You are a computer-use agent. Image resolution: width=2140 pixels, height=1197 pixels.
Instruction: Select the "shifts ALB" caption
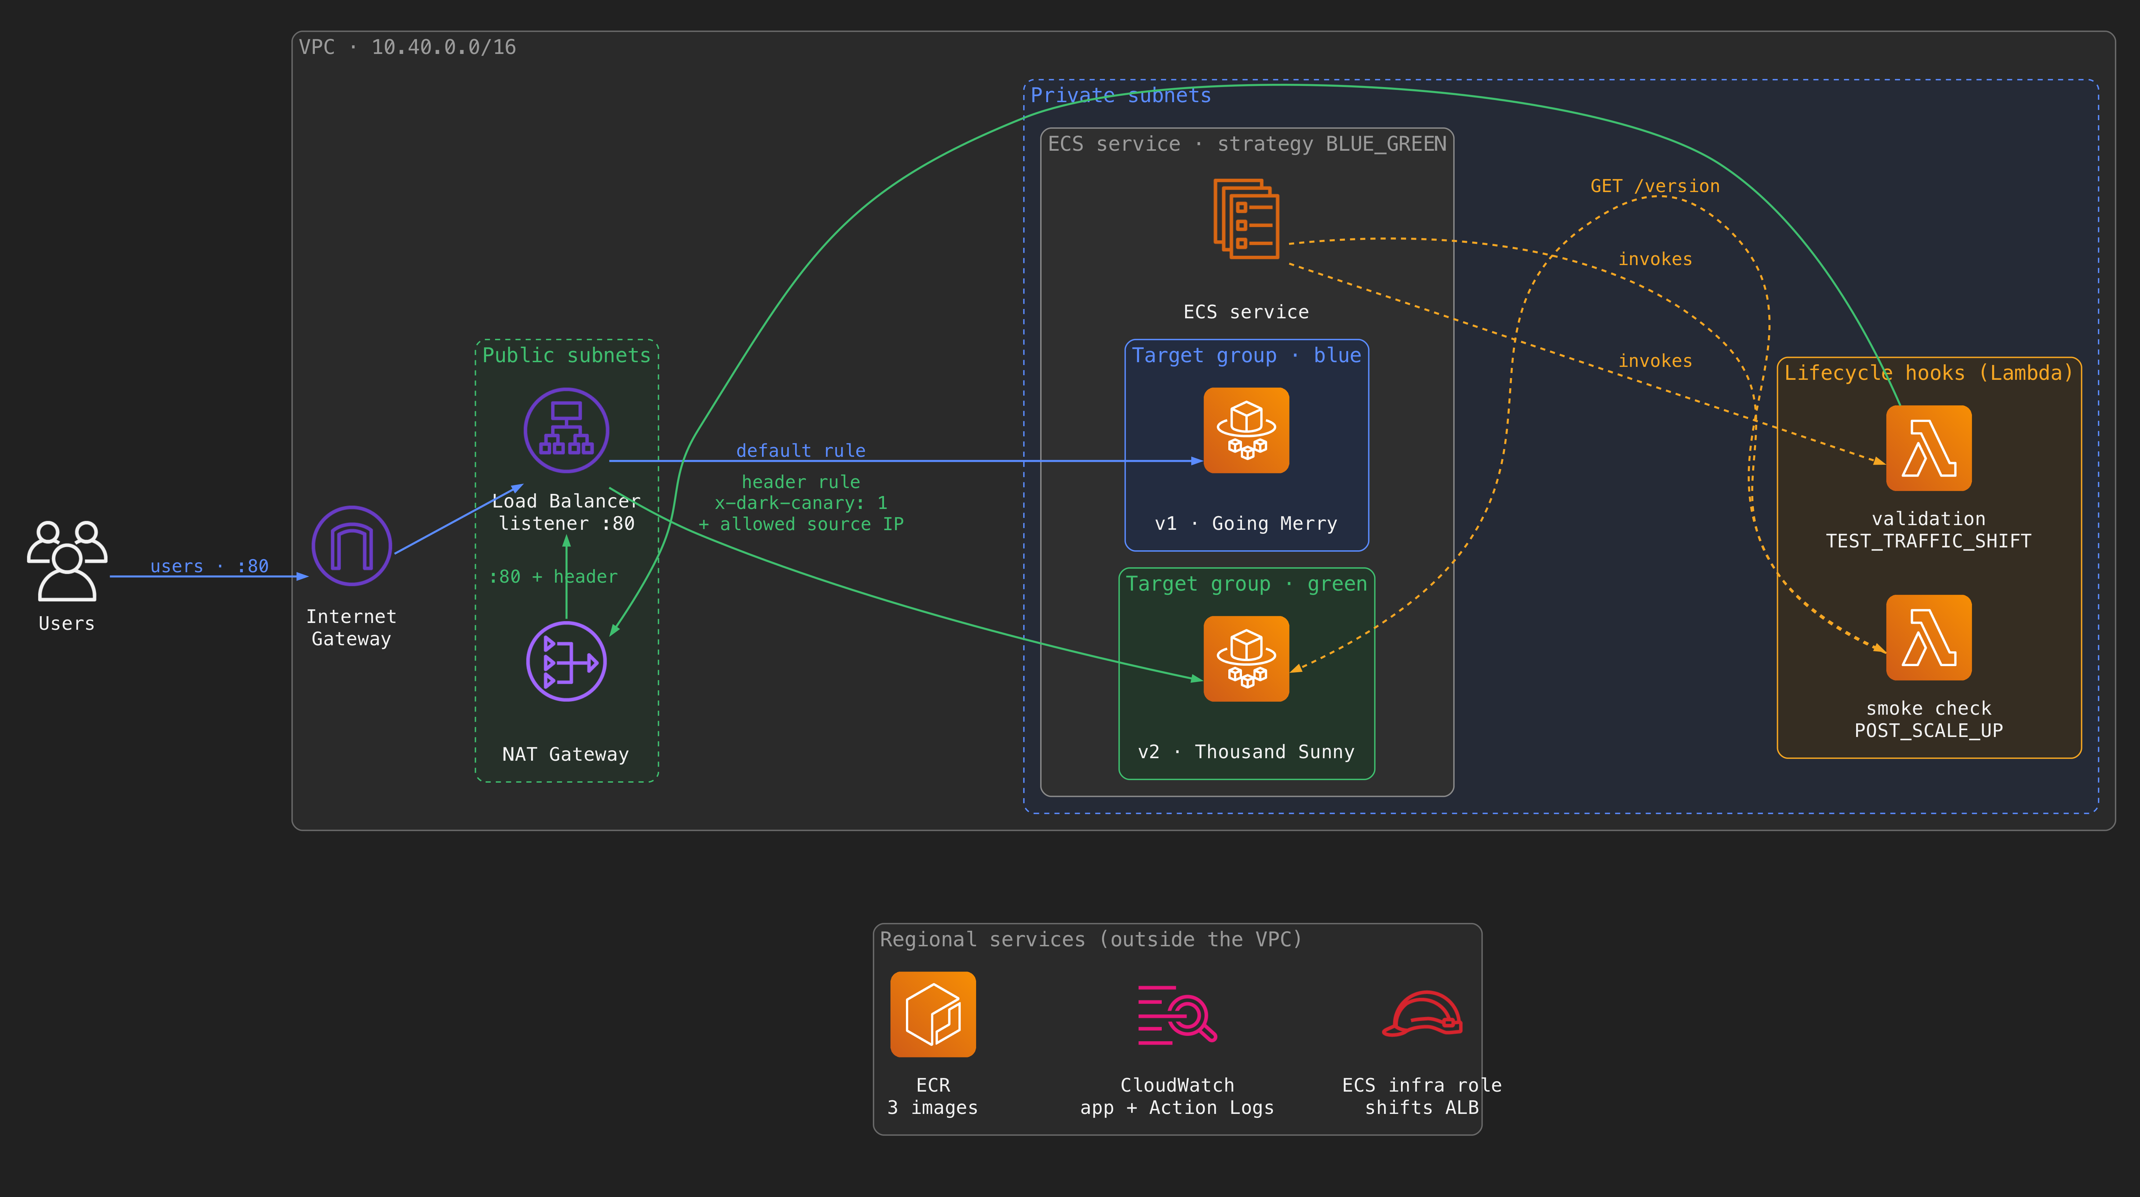click(1422, 1107)
